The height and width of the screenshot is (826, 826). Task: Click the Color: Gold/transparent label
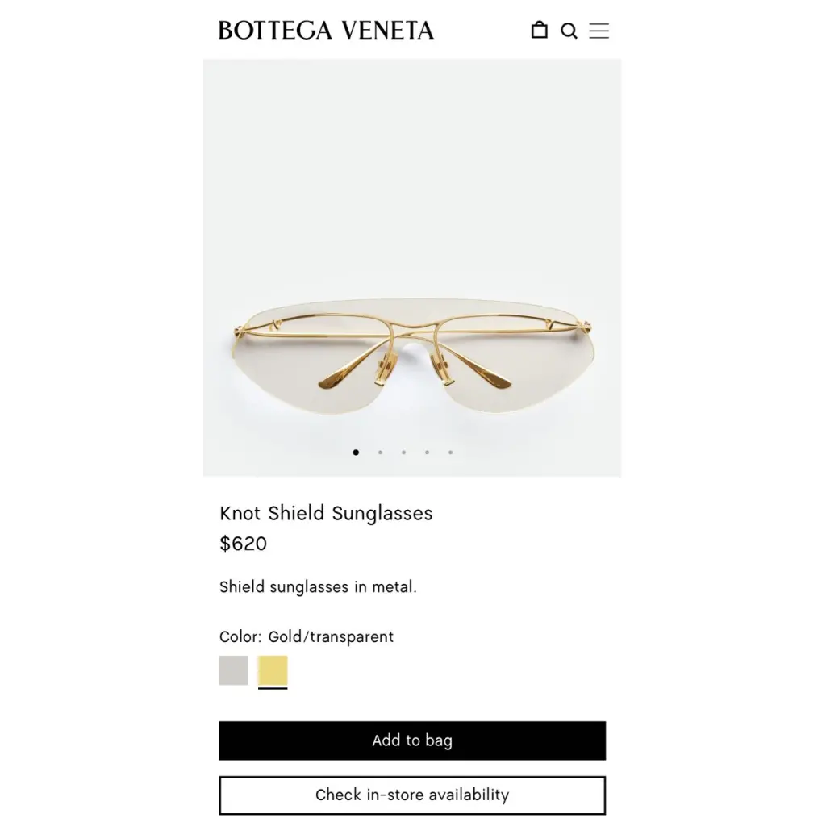(x=307, y=636)
